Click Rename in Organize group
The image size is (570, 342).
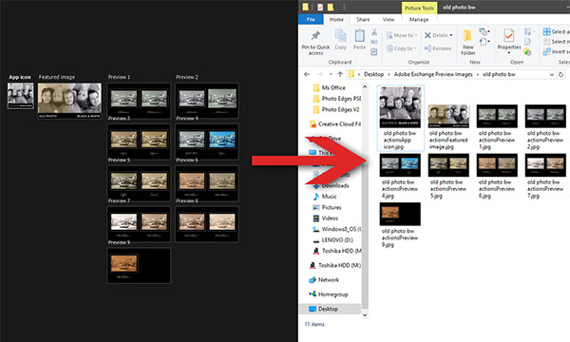[438, 48]
